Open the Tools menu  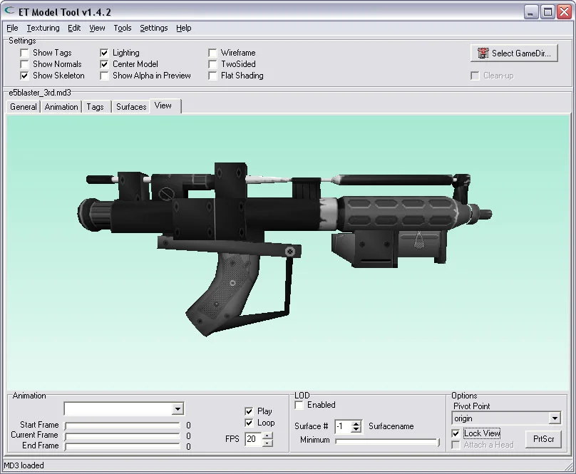(123, 28)
